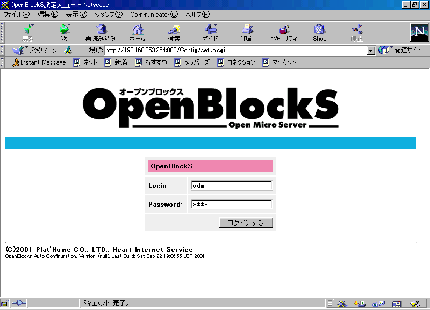This screenshot has height=310, width=430.
Task: Open the 編集(E) menu
Action: 48,15
